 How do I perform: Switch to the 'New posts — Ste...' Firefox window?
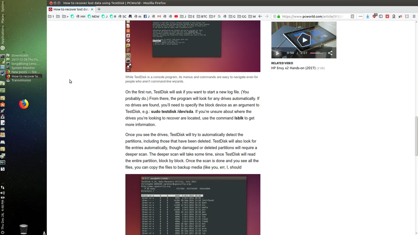(24, 72)
